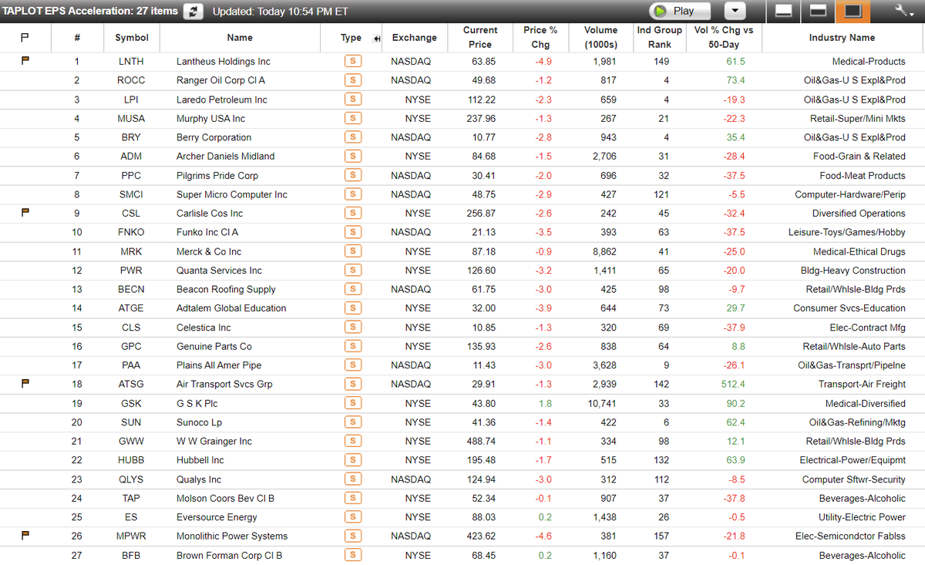Click the S type icon for BRY
925x565 pixels.
click(353, 137)
